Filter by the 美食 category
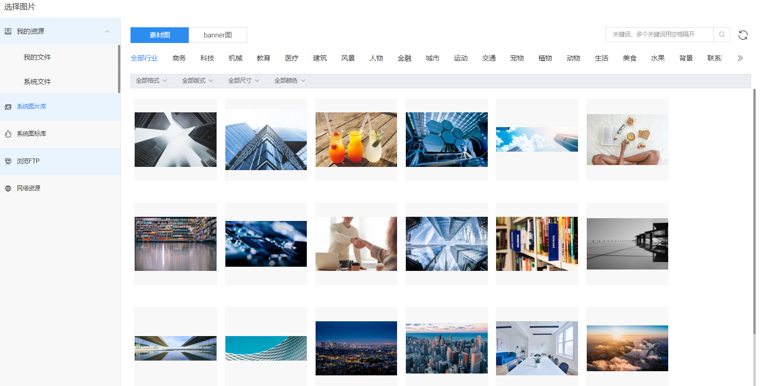This screenshot has height=386, width=764. click(629, 58)
